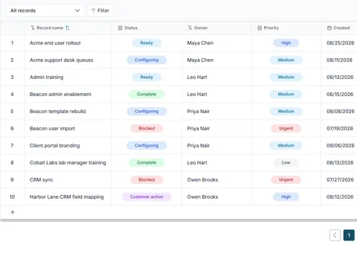
Task: Click Urgent priority of Beacon user import
Action: click(286, 129)
